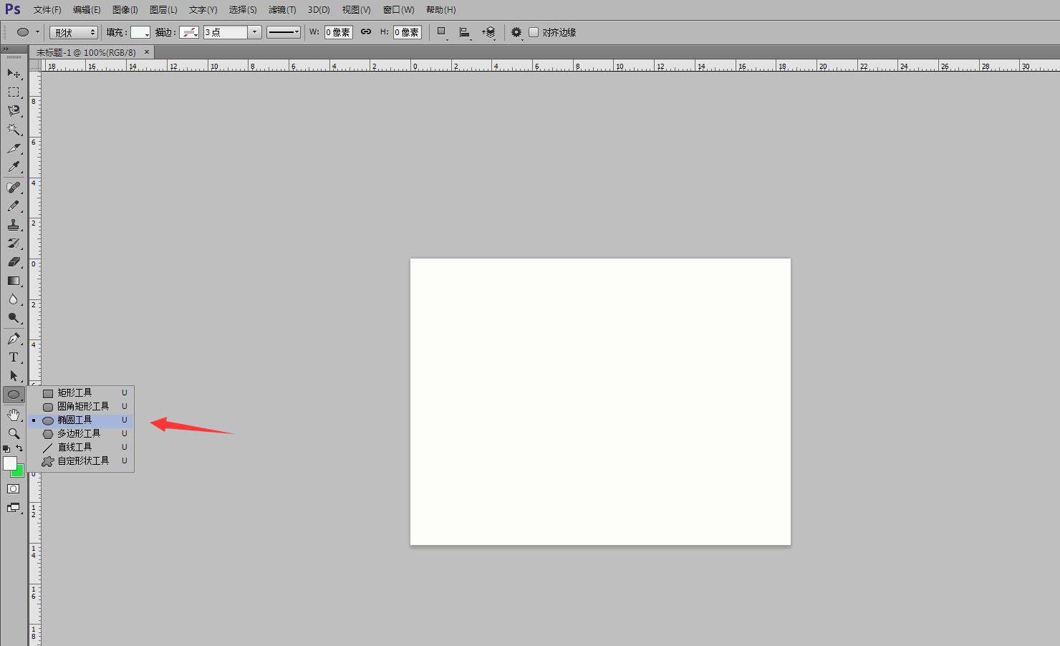Expand the stroke line style dropdown

[x=283, y=32]
